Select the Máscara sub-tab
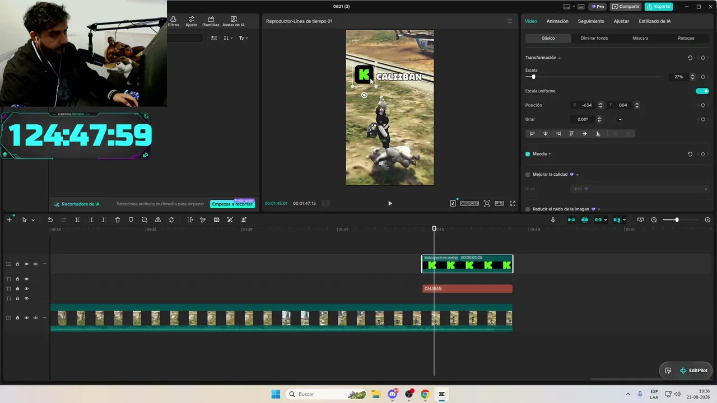Screen dimensions: 717x403 (x=640, y=38)
